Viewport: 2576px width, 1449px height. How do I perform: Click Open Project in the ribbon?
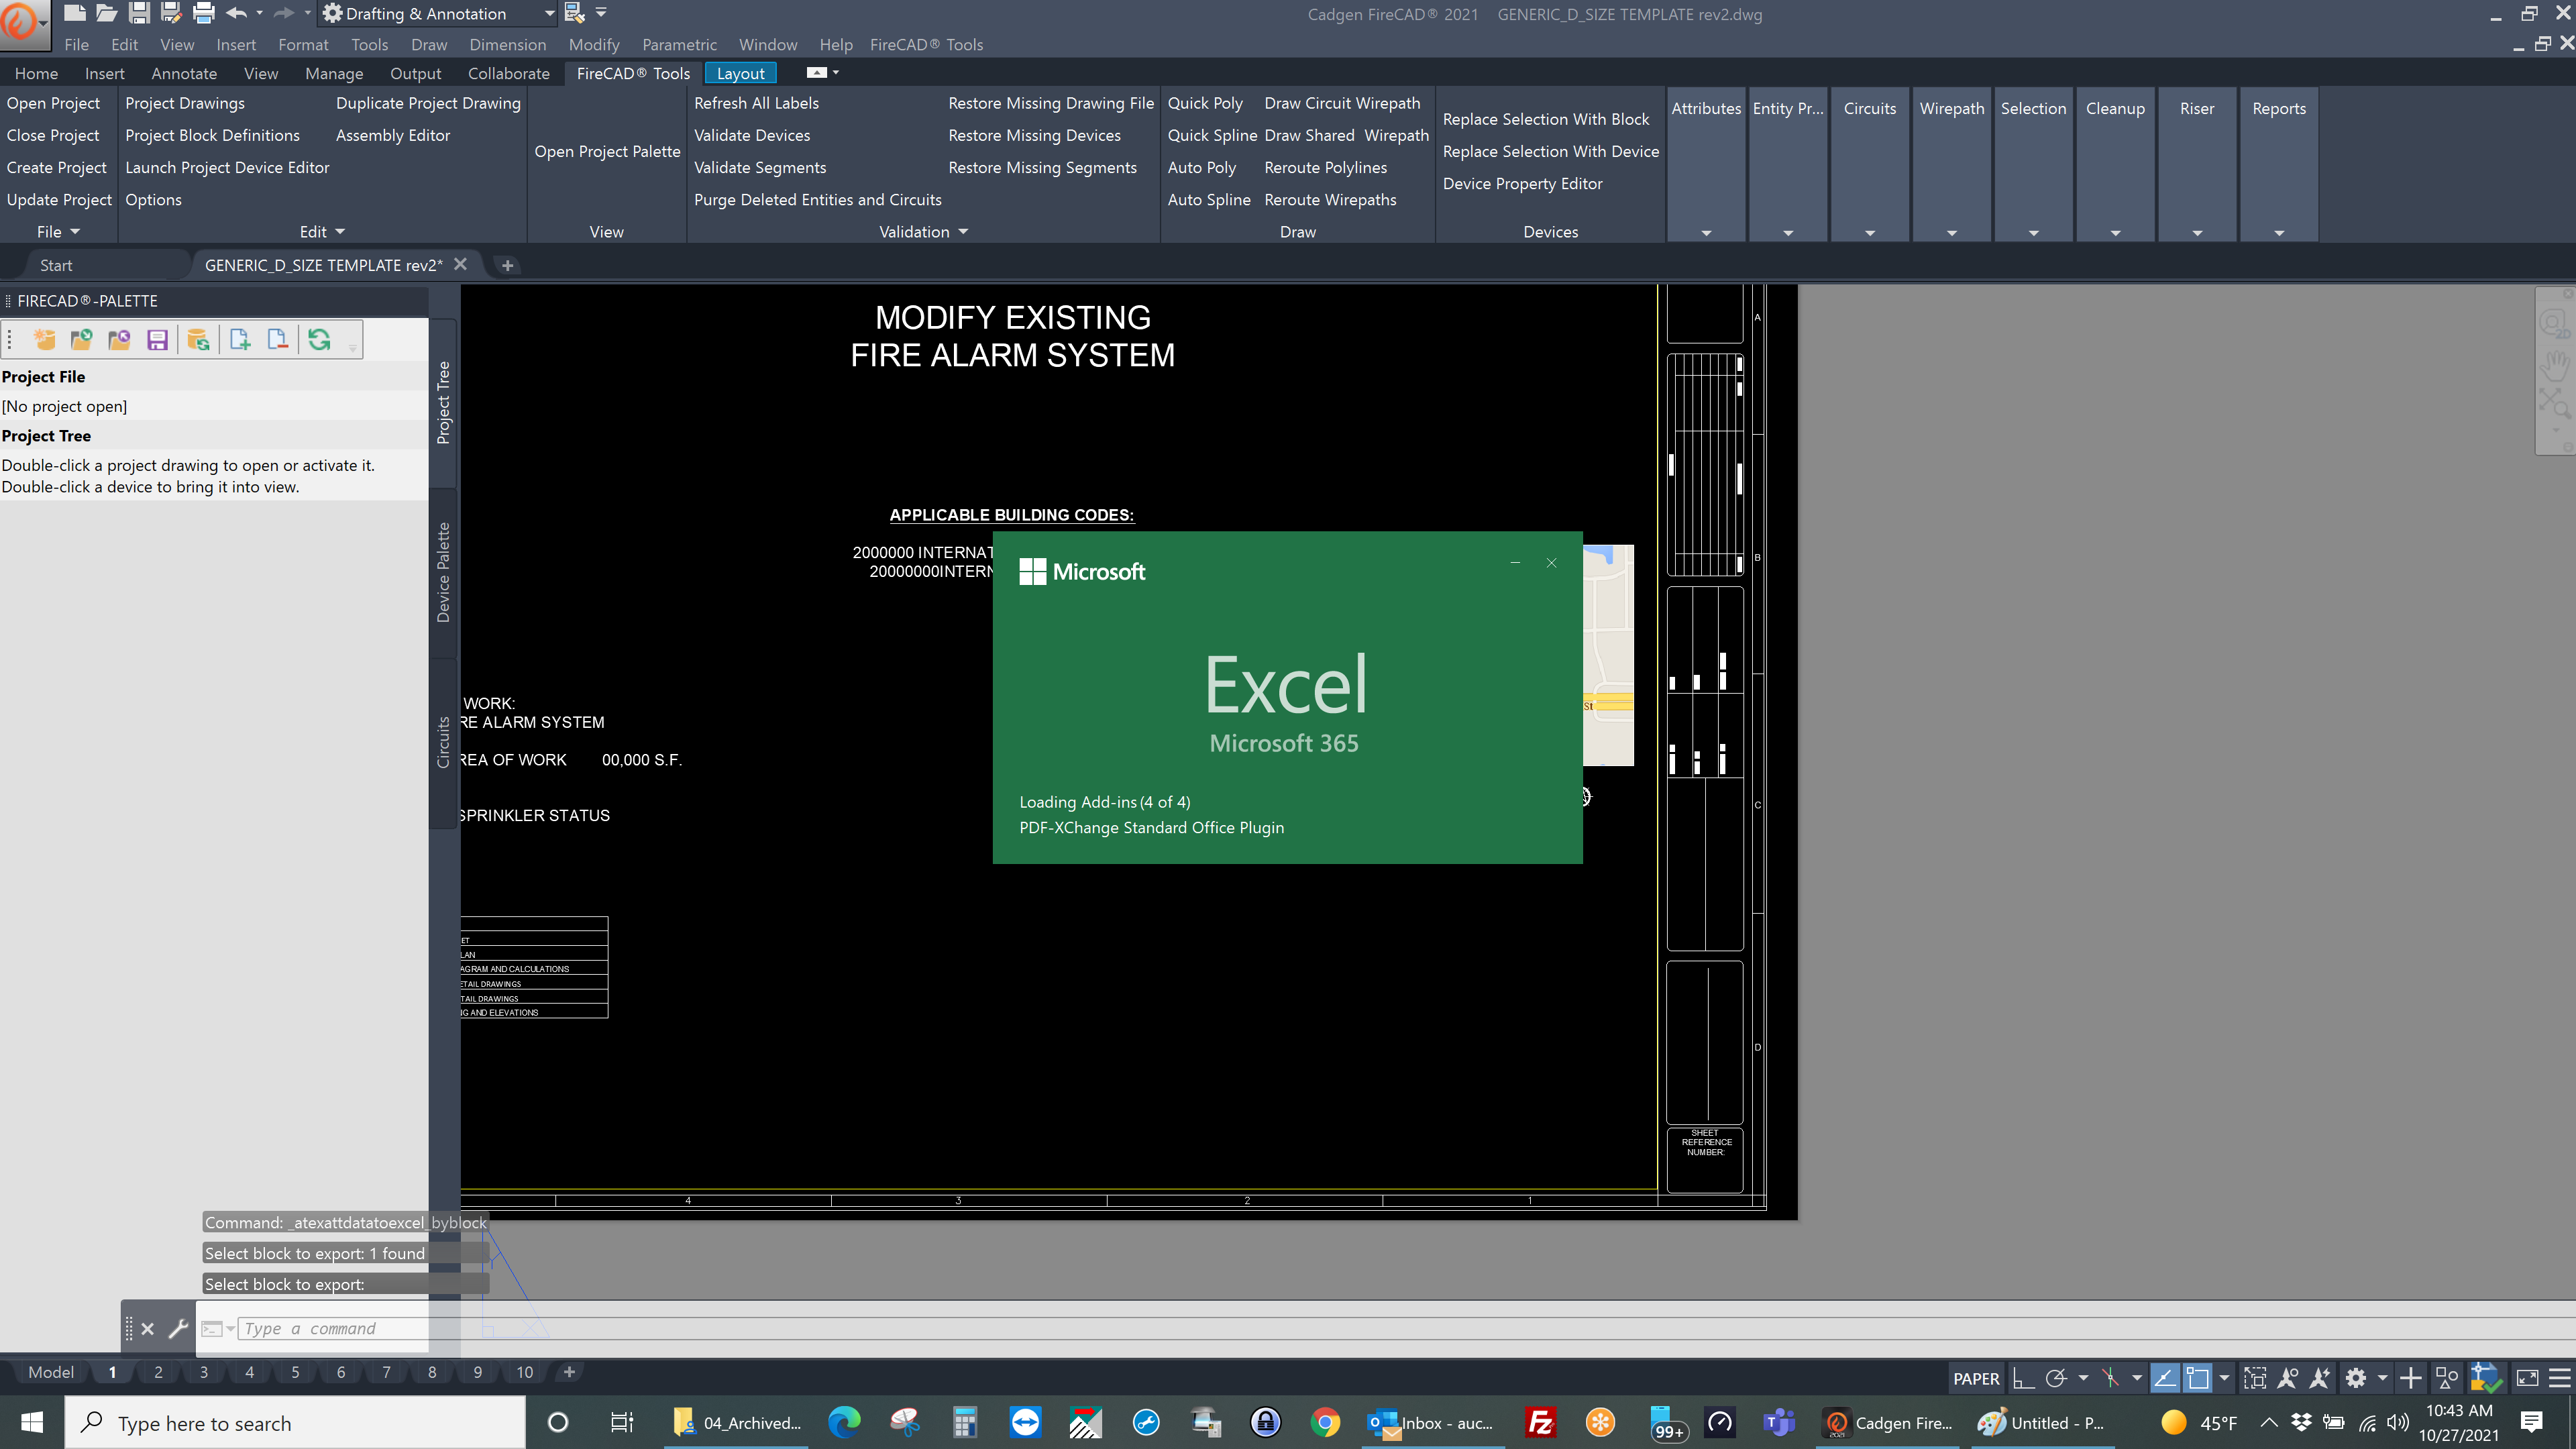pyautogui.click(x=53, y=103)
